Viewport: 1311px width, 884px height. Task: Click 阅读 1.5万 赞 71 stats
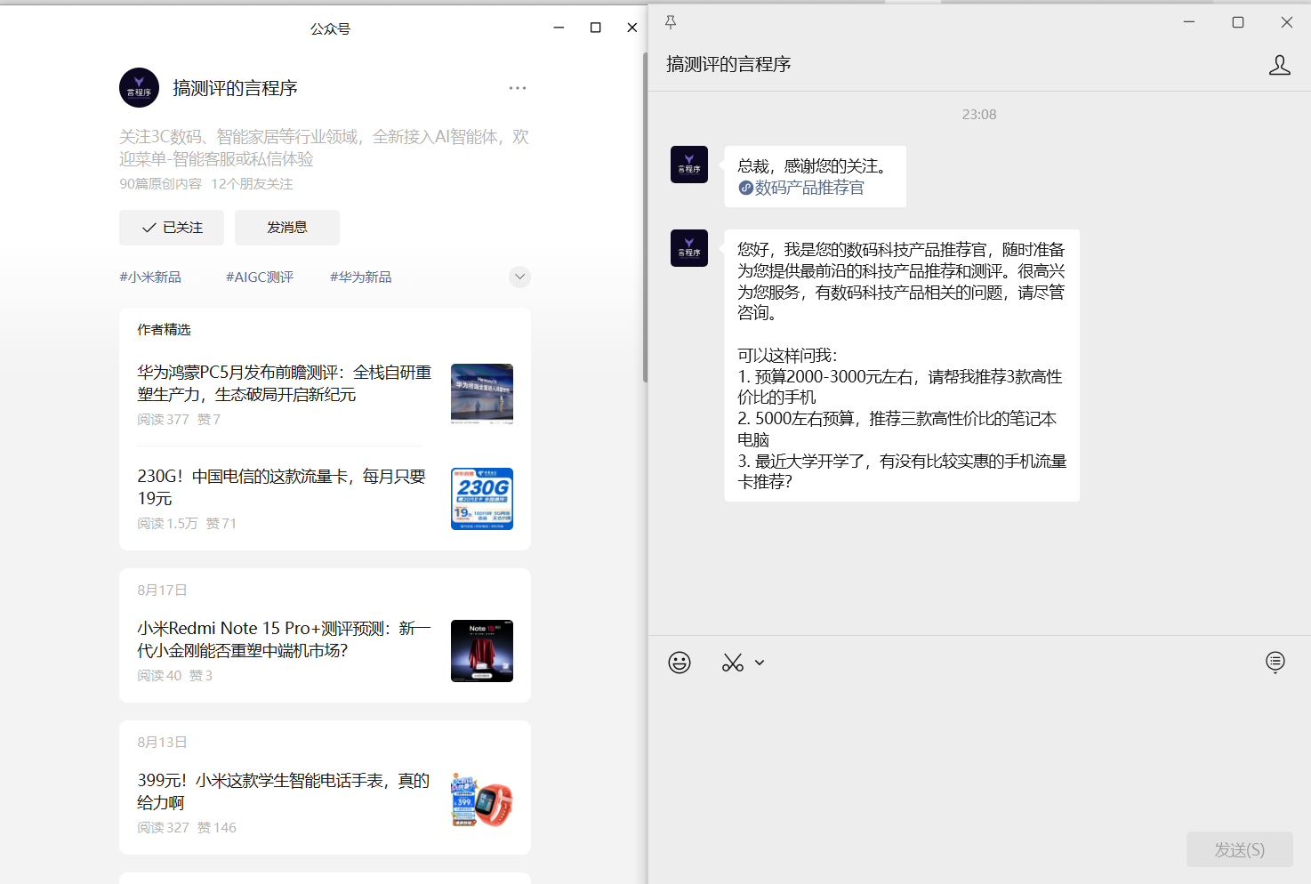[187, 524]
